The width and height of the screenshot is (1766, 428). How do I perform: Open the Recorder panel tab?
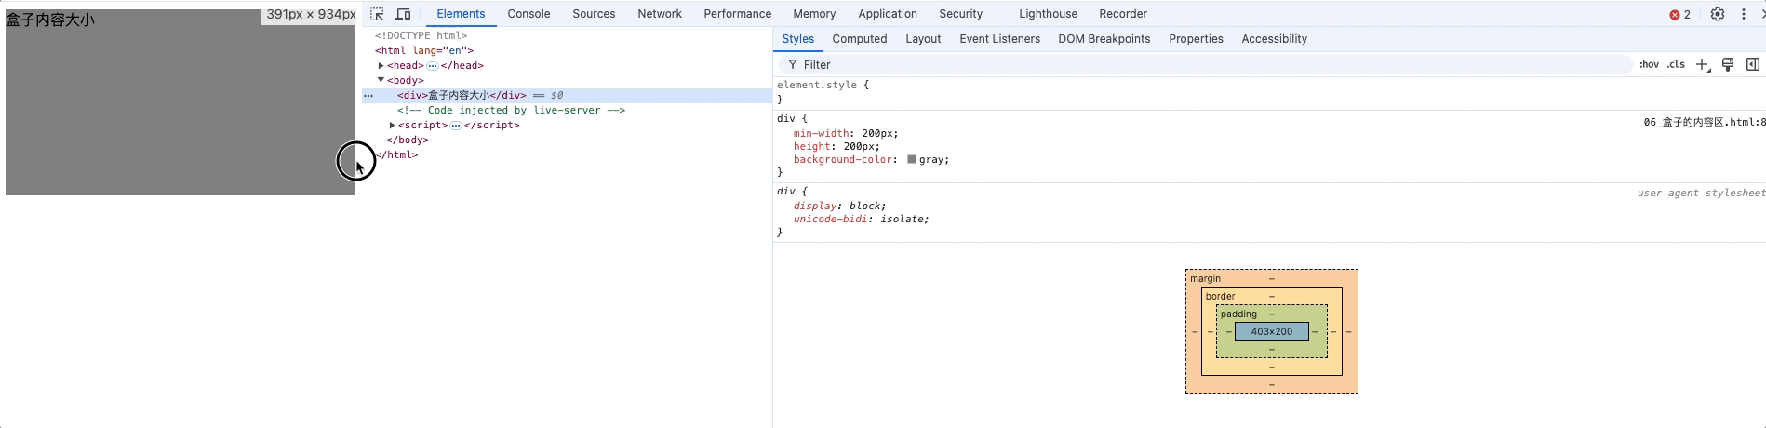click(x=1123, y=14)
